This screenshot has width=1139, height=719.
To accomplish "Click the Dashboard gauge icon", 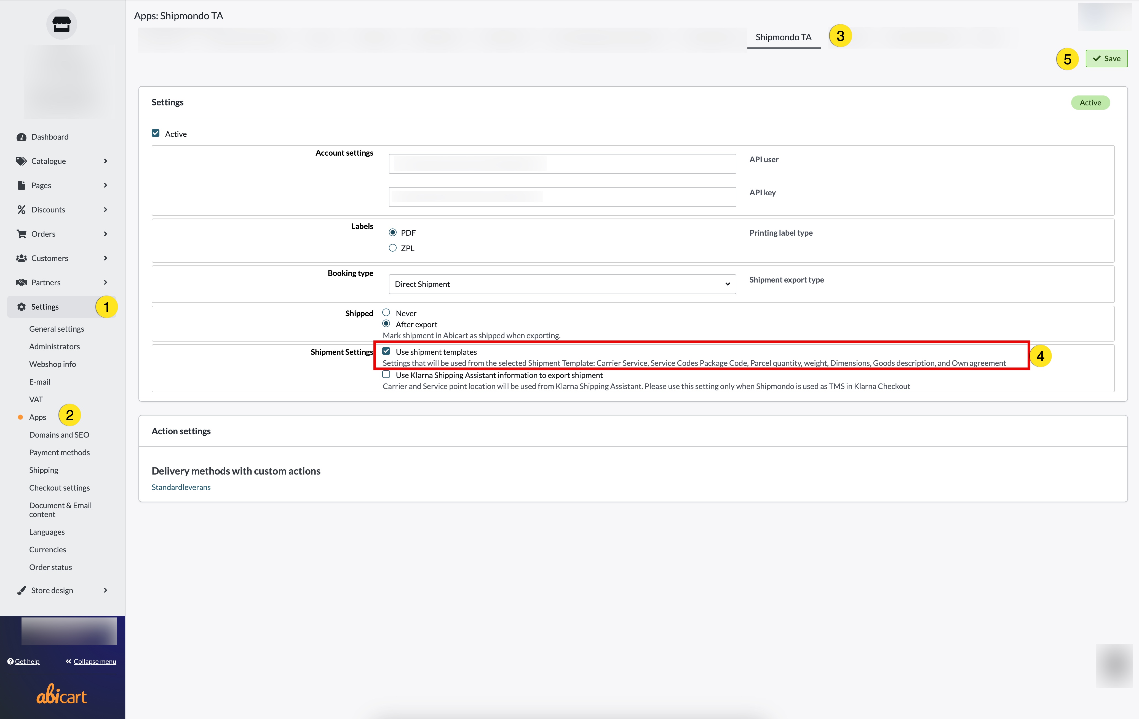I will [21, 137].
